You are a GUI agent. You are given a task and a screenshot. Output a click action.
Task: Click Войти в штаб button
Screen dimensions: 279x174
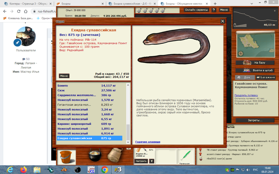[x=255, y=70]
